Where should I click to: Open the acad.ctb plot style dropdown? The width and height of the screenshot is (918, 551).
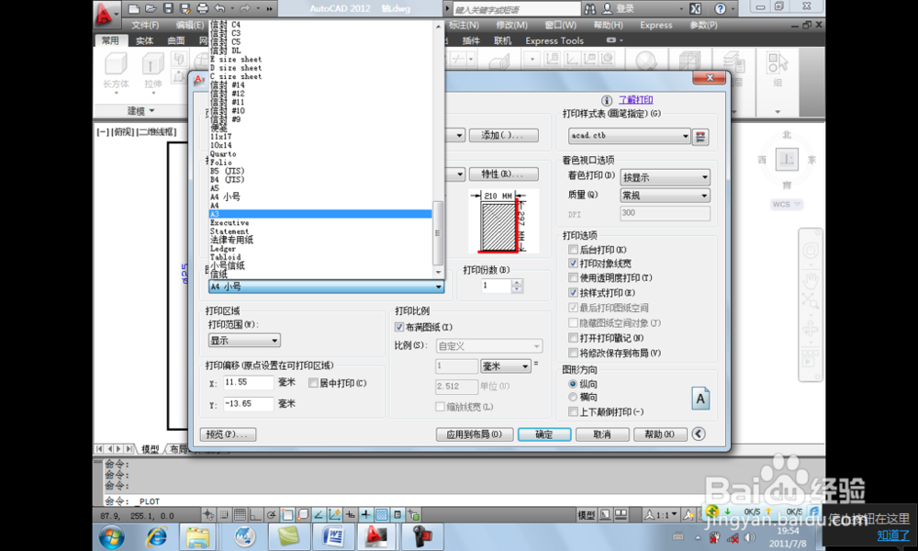[629, 136]
